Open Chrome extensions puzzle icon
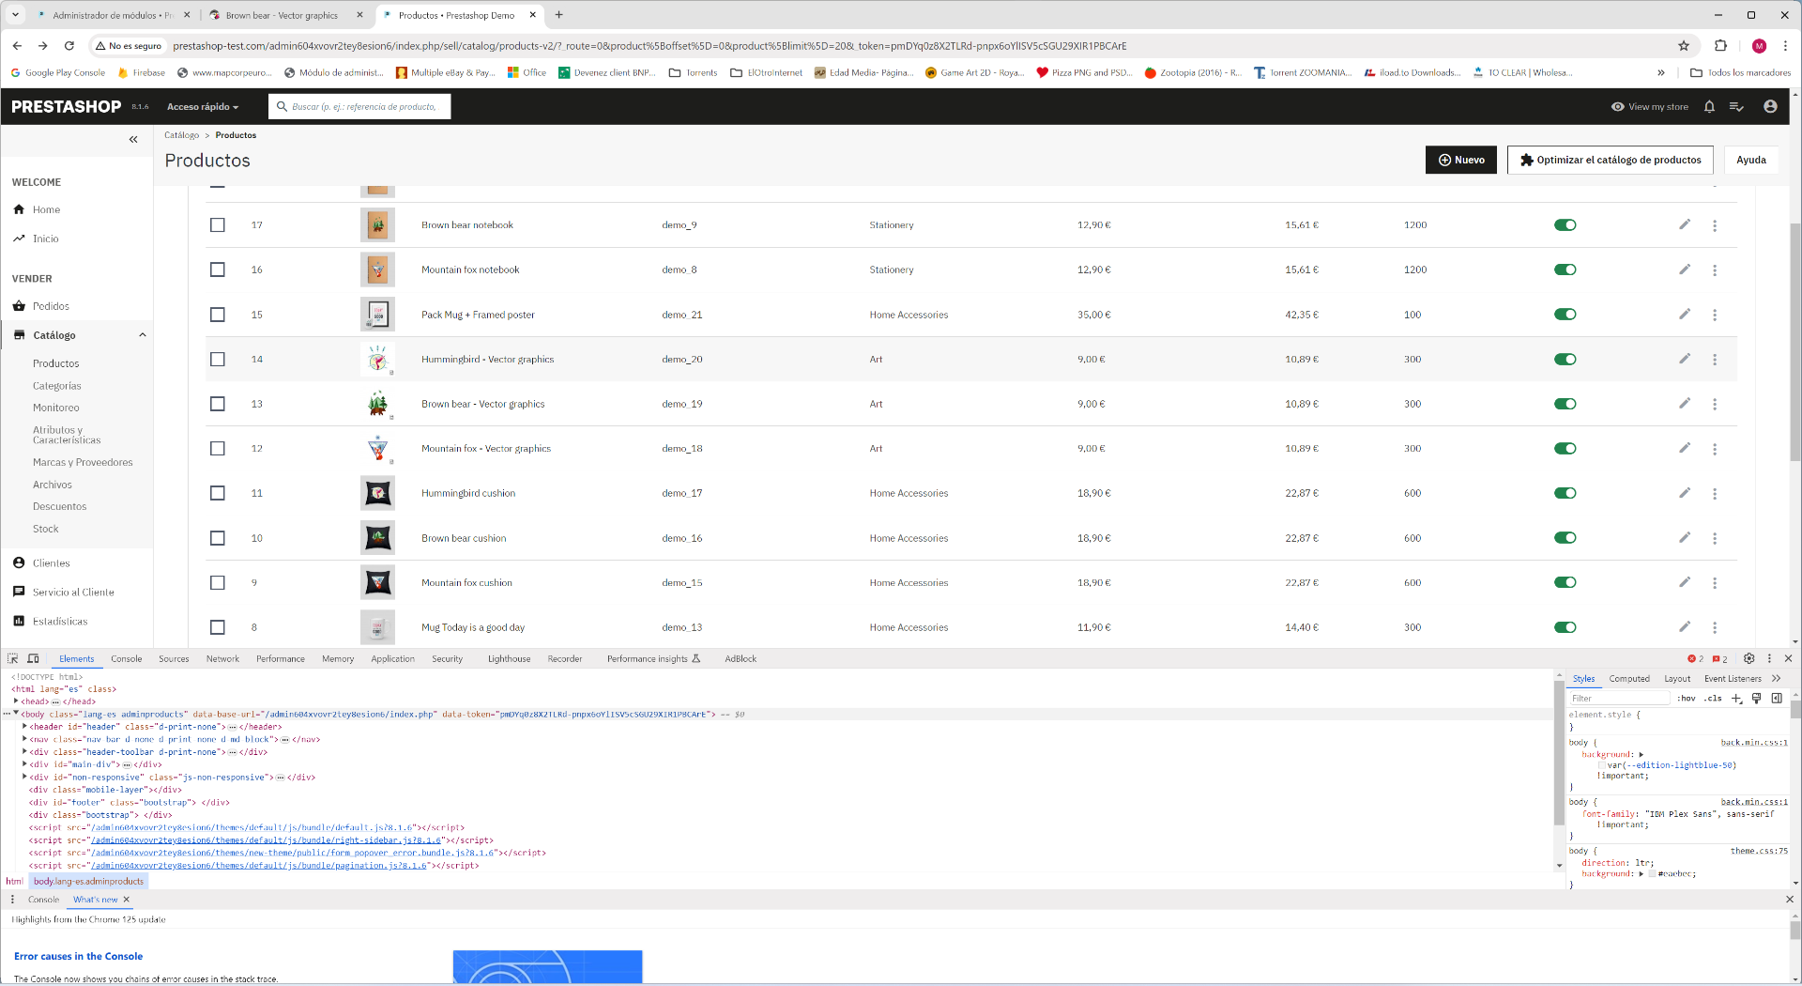The image size is (1802, 986). pyautogui.click(x=1720, y=45)
